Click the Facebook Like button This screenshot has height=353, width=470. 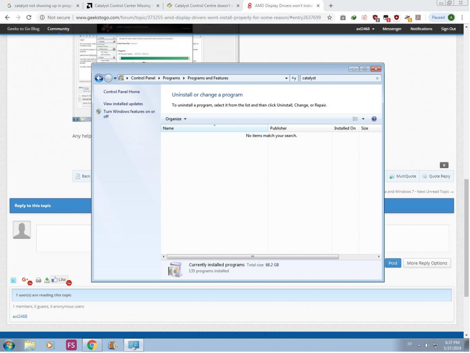(60, 280)
